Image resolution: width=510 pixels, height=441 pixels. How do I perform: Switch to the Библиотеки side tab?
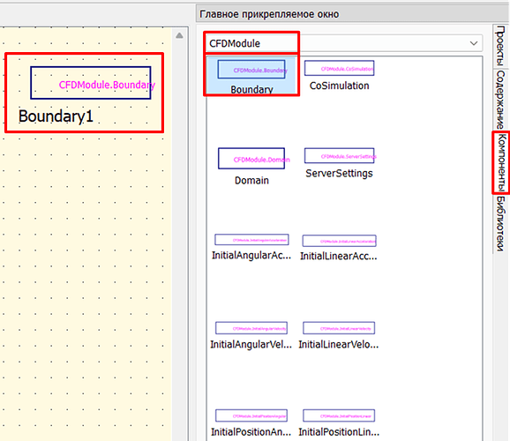tap(501, 224)
